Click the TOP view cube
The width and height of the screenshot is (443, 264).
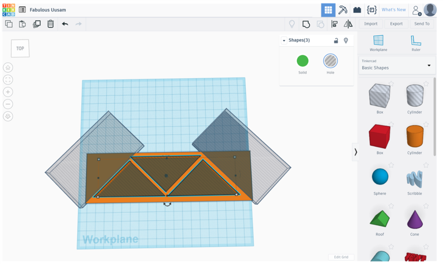pos(20,48)
